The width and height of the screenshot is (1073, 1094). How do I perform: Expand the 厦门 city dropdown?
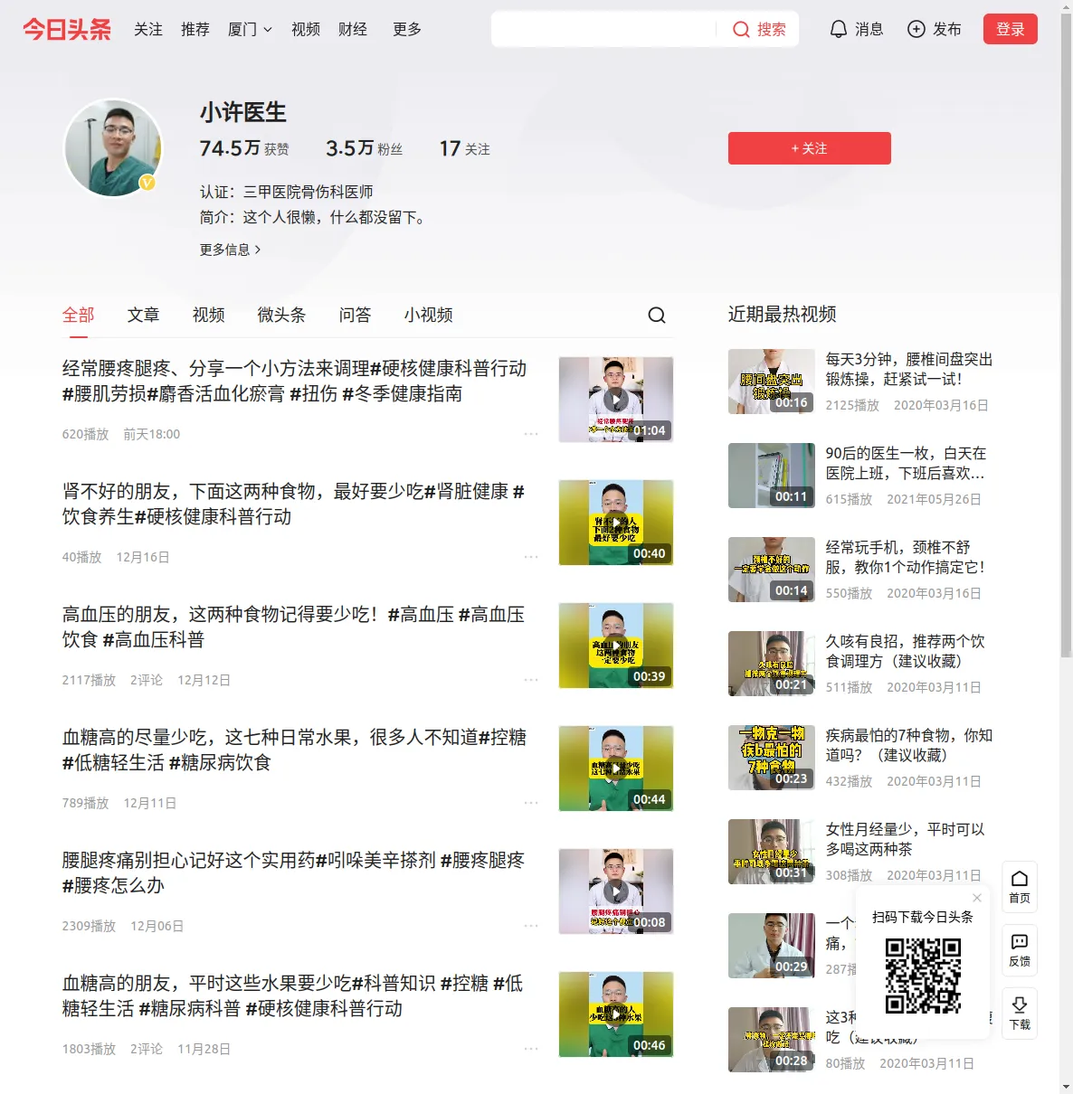coord(250,29)
